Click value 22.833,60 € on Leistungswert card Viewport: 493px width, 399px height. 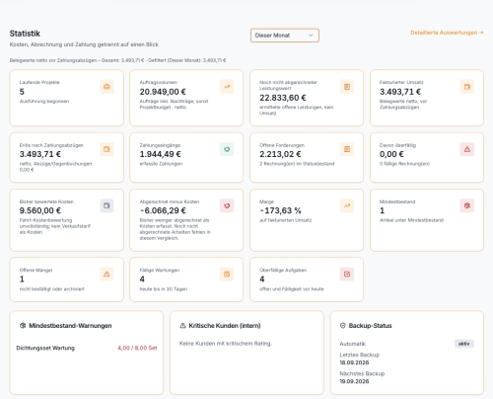pos(283,98)
